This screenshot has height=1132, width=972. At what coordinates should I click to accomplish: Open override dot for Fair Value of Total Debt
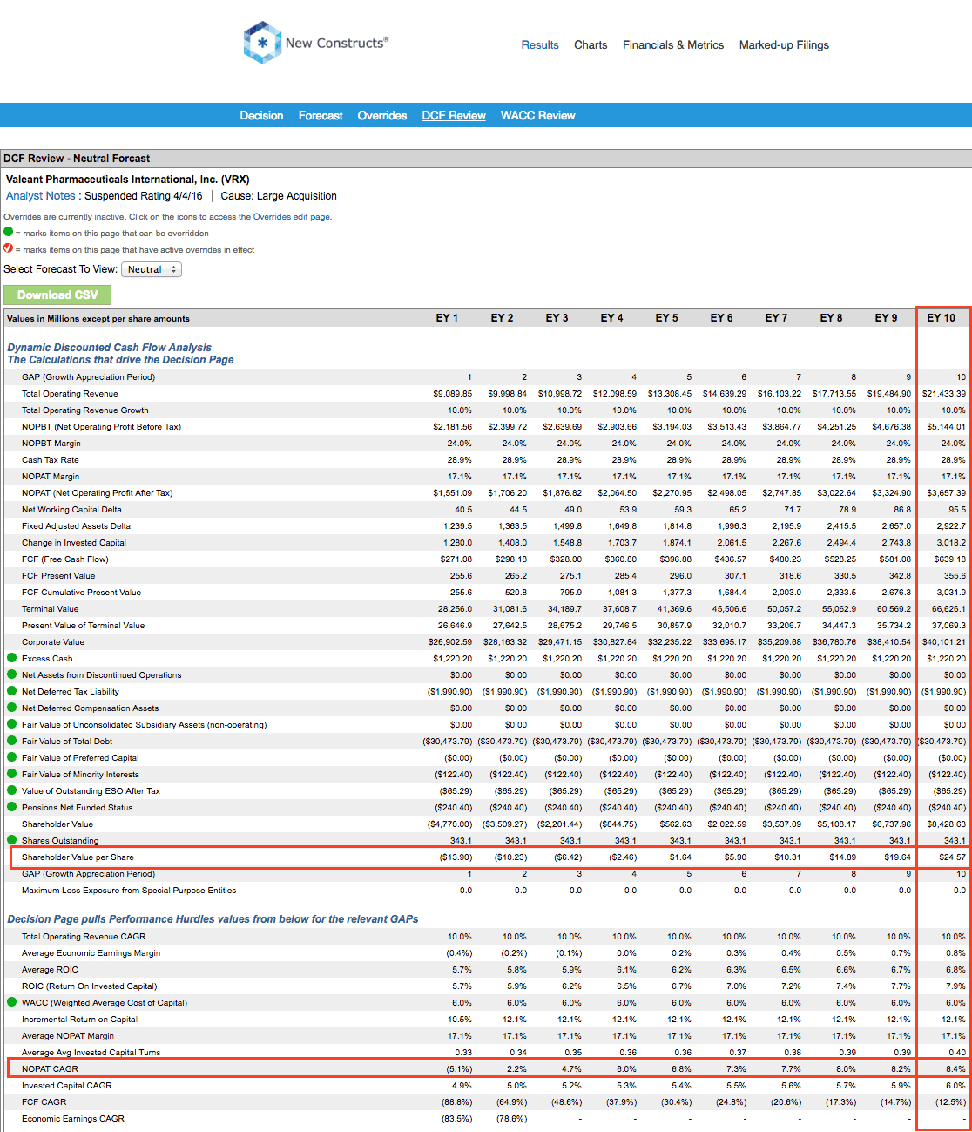pos(12,741)
